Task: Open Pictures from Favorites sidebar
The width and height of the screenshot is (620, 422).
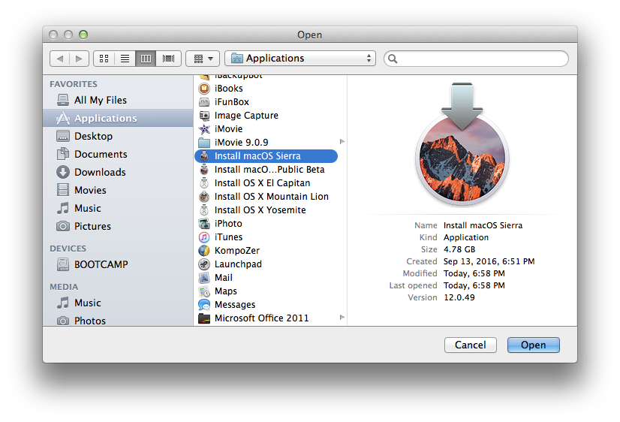Action: (x=118, y=226)
